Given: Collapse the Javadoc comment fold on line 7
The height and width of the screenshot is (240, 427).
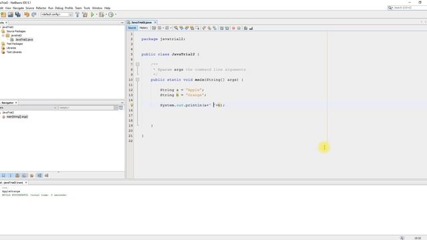Looking at the screenshot, I should click(x=137, y=64).
